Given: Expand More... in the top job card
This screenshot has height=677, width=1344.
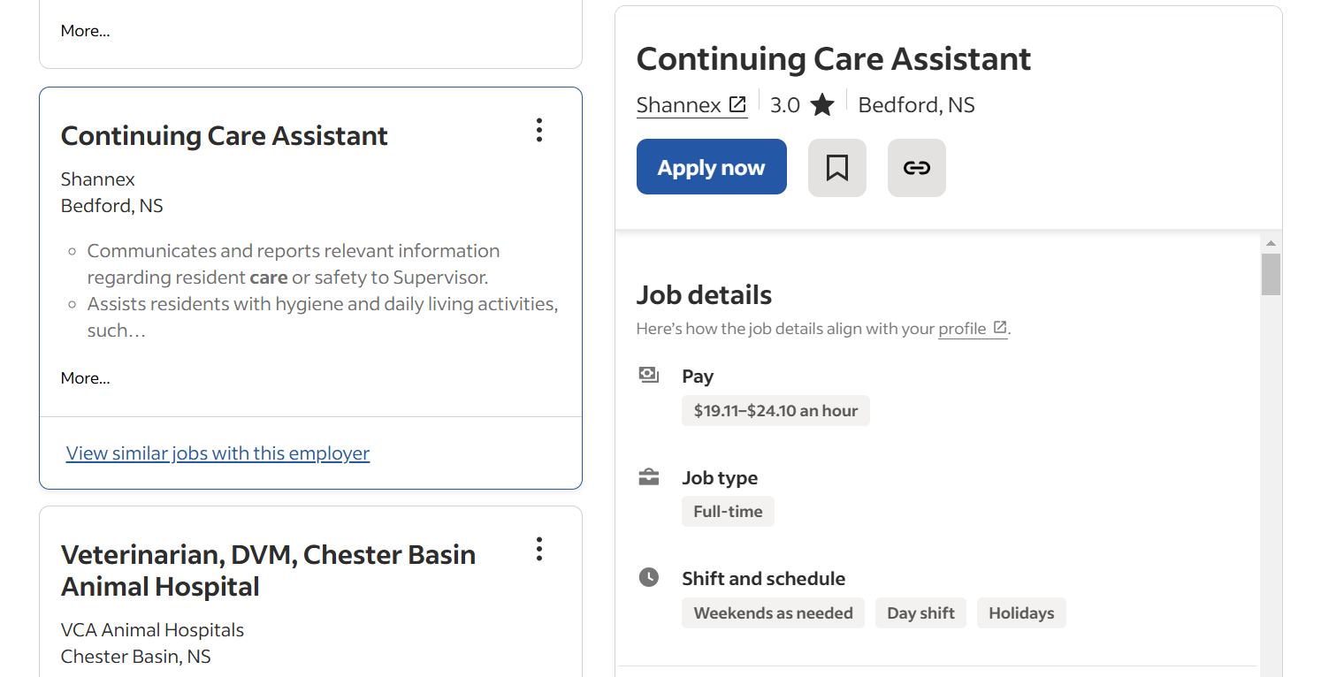Looking at the screenshot, I should [x=86, y=31].
